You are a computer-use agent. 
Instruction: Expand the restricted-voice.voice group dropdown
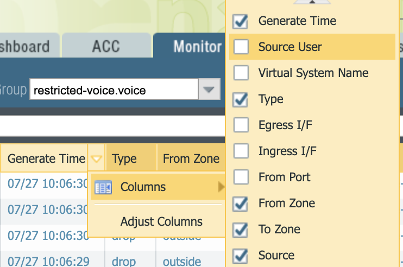pyautogui.click(x=209, y=90)
